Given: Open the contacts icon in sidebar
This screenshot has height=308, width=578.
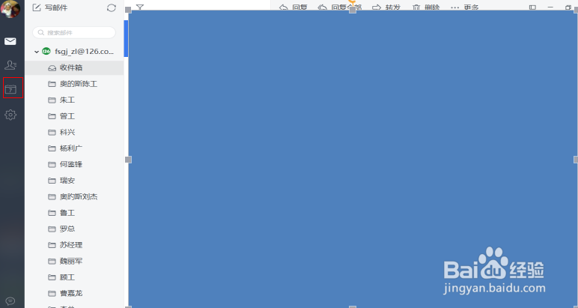Looking at the screenshot, I should [10, 65].
